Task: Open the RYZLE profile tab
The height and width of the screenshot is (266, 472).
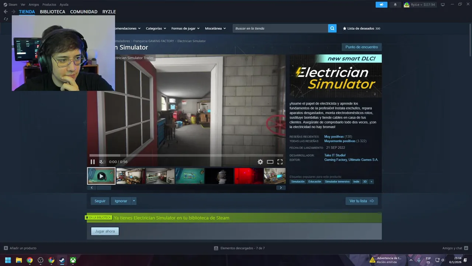Action: coord(109,12)
